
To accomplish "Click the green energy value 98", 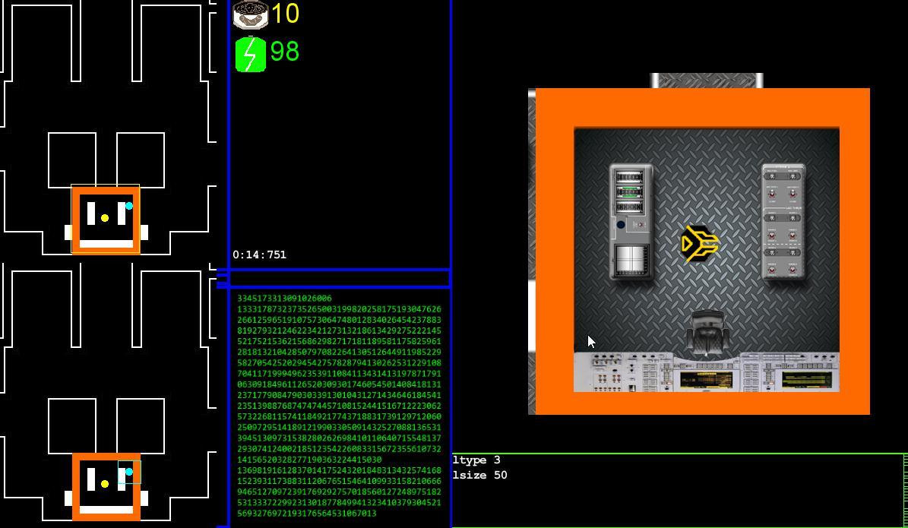I will point(285,51).
